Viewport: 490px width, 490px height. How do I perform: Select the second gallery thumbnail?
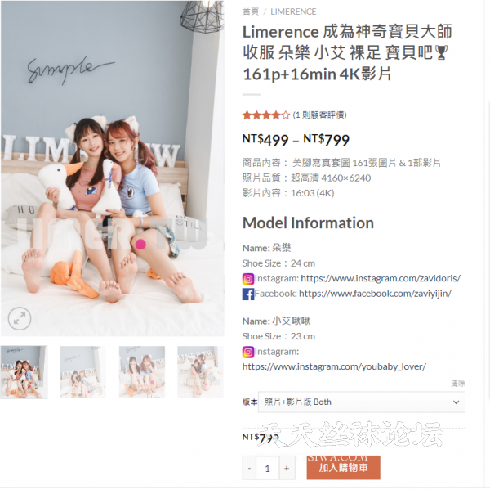point(82,372)
